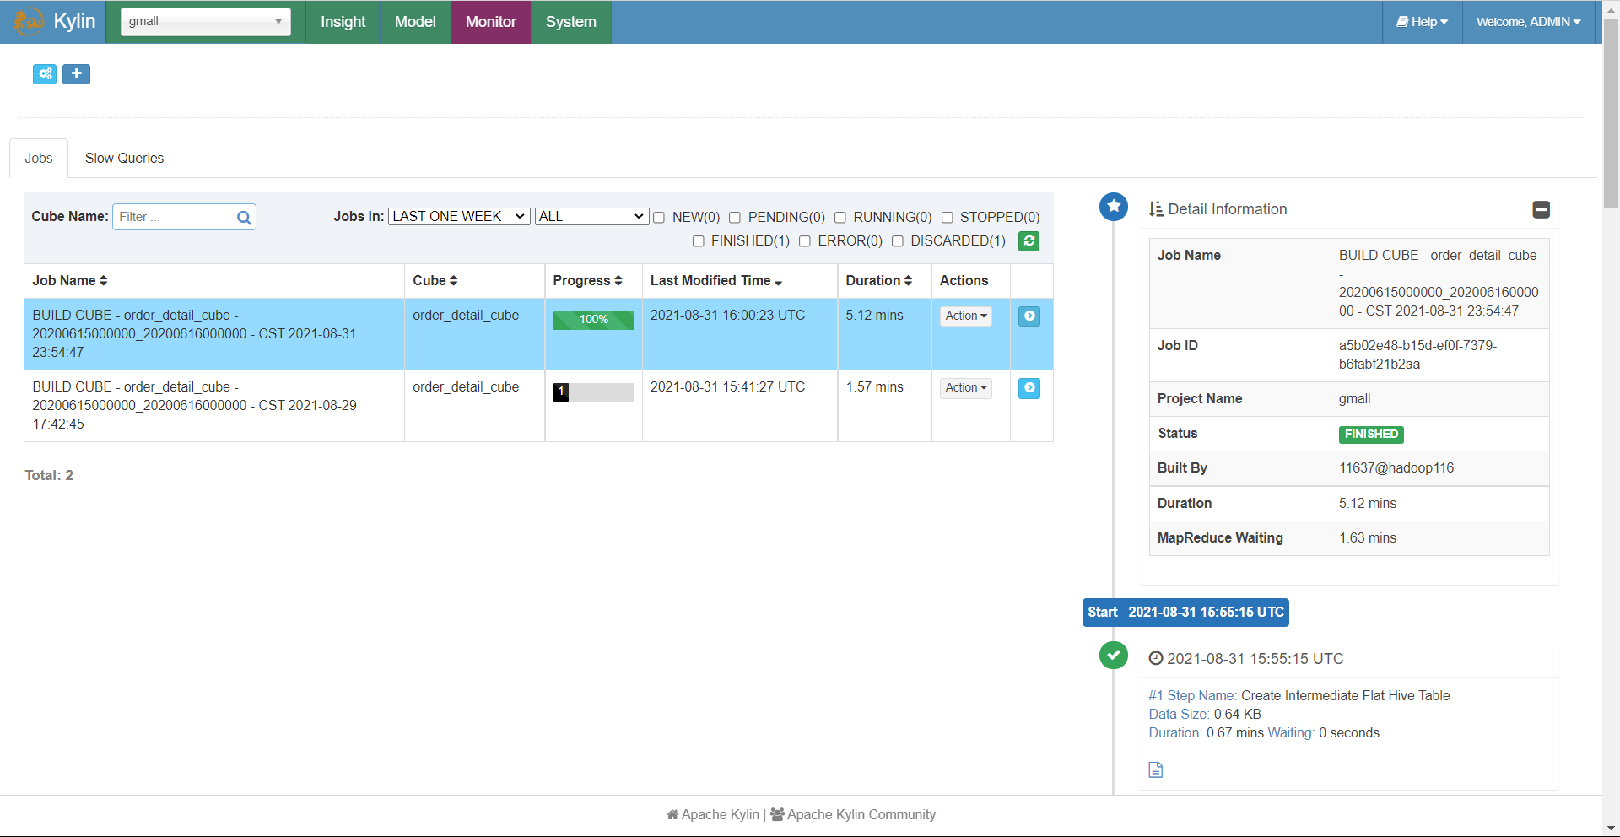The image size is (1620, 837).
Task: Open the ALL job type dropdown
Action: point(591,217)
